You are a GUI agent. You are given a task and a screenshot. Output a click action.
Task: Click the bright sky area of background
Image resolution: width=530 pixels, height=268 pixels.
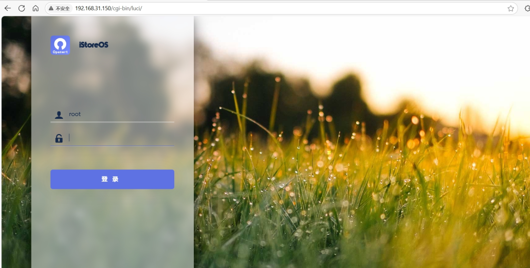pyautogui.click(x=442, y=49)
